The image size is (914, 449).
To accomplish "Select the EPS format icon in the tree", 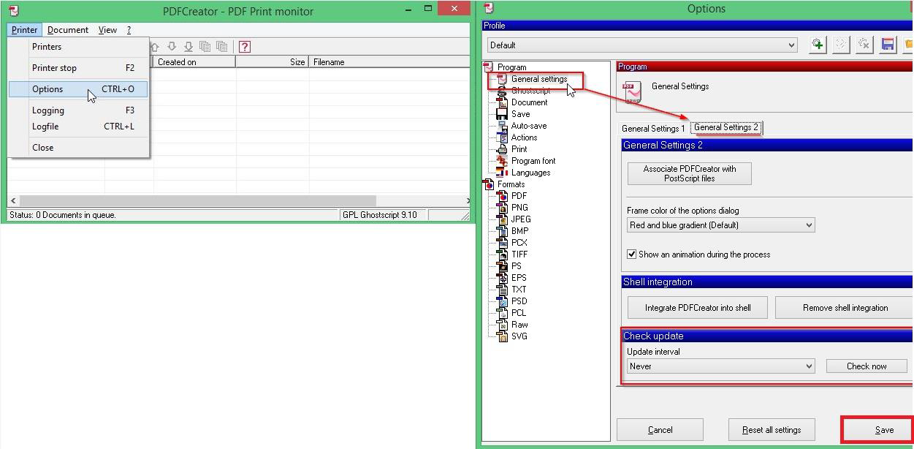I will coord(502,278).
